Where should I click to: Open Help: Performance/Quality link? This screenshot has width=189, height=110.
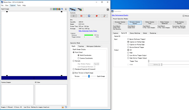coord(120,15)
